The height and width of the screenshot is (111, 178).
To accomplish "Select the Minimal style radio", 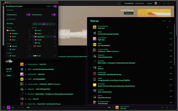I will [x=29, y=46].
